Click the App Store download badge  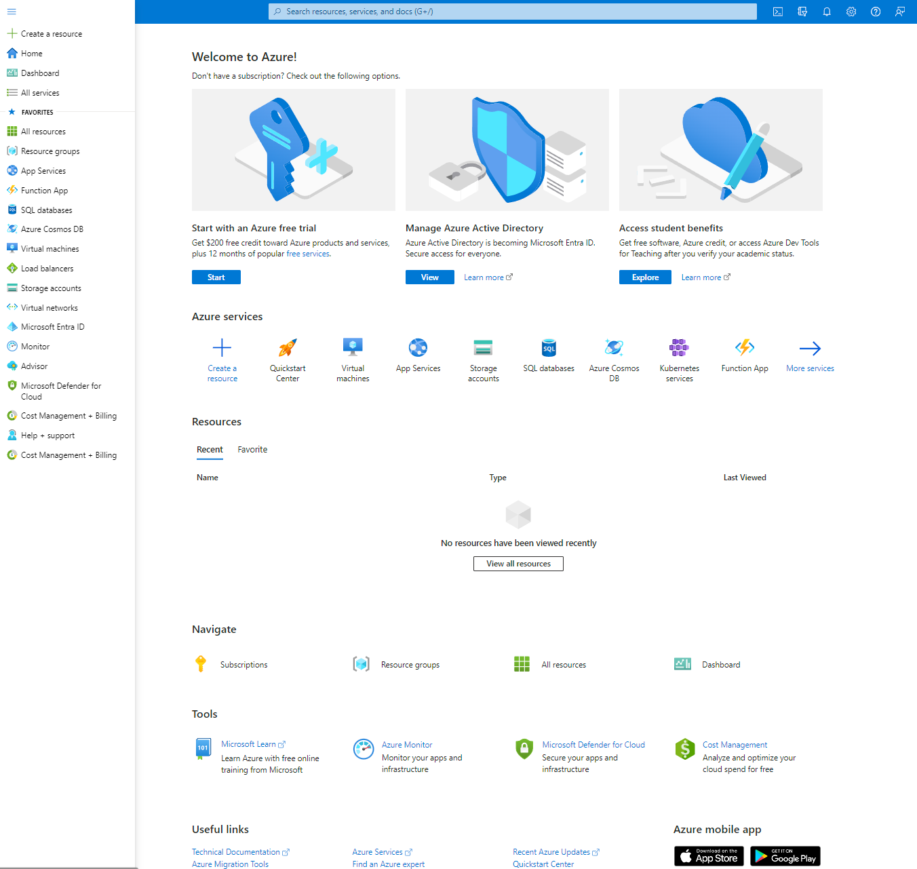coord(709,856)
